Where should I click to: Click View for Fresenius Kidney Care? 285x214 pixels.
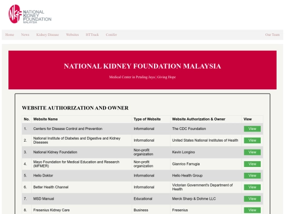pos(252,210)
